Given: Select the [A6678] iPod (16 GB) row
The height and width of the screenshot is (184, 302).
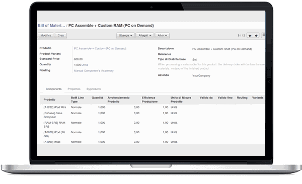Looking at the screenshot, I should click(x=152, y=134).
